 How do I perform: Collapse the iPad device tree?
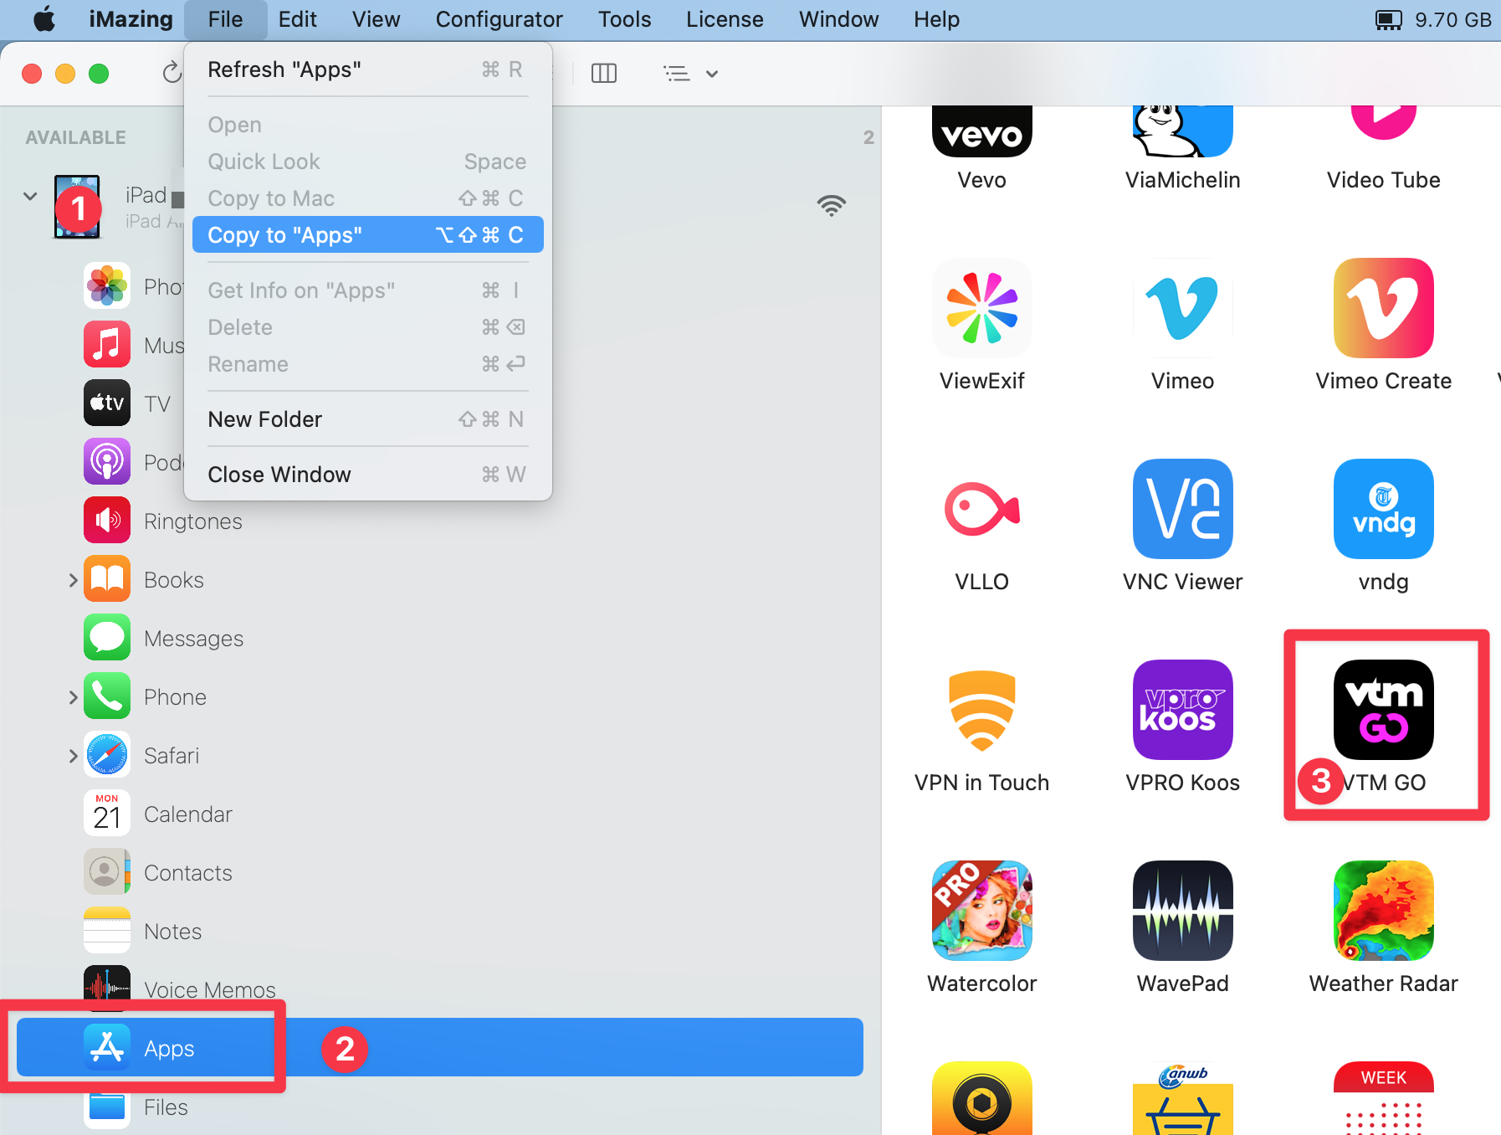tap(30, 196)
